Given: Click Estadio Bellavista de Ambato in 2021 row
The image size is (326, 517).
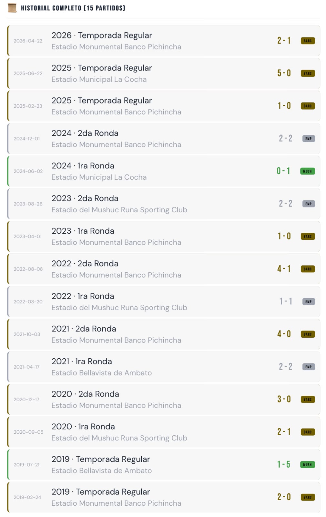Looking at the screenshot, I should (102, 373).
